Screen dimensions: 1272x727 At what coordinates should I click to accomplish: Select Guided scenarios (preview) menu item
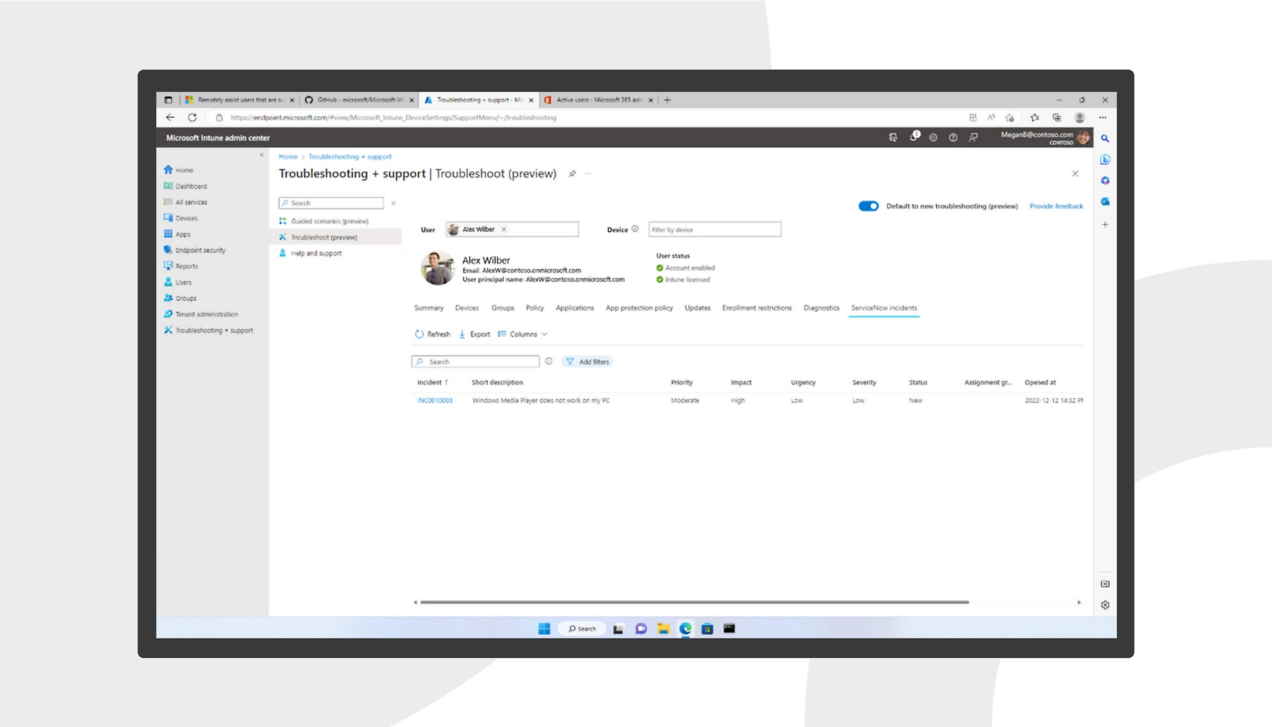[329, 221]
